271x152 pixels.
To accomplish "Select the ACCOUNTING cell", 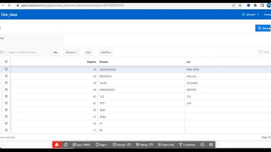I will [141, 69].
